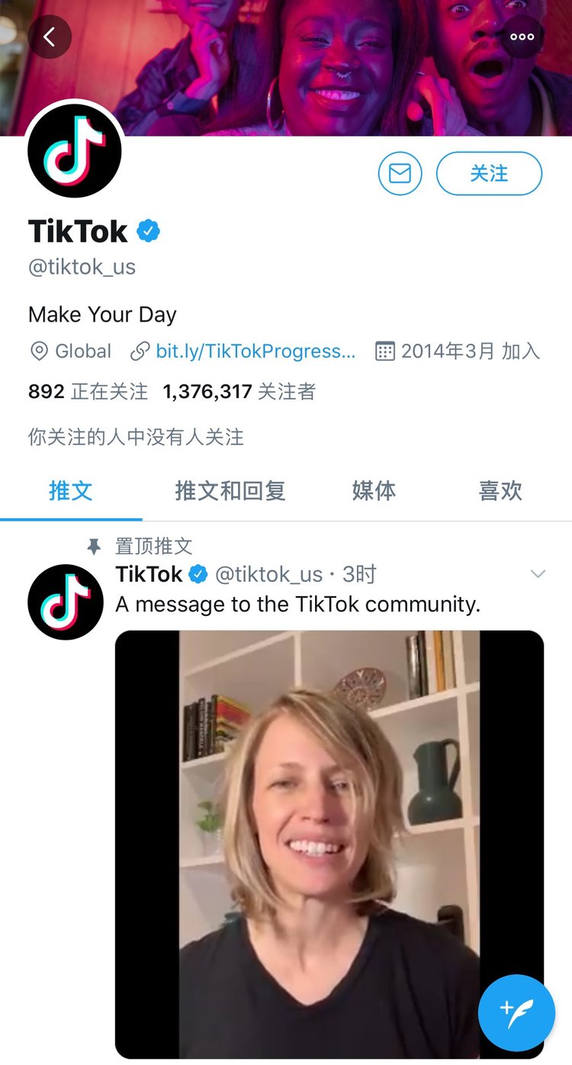Tap the verified badge beside TikTok name
This screenshot has height=1065, width=572.
149,231
